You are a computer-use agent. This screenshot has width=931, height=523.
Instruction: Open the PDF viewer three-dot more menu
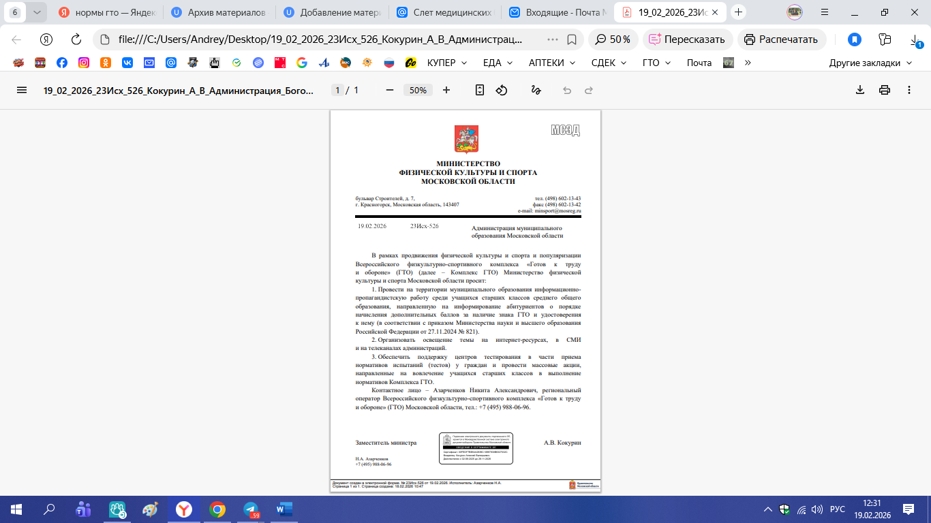(909, 90)
